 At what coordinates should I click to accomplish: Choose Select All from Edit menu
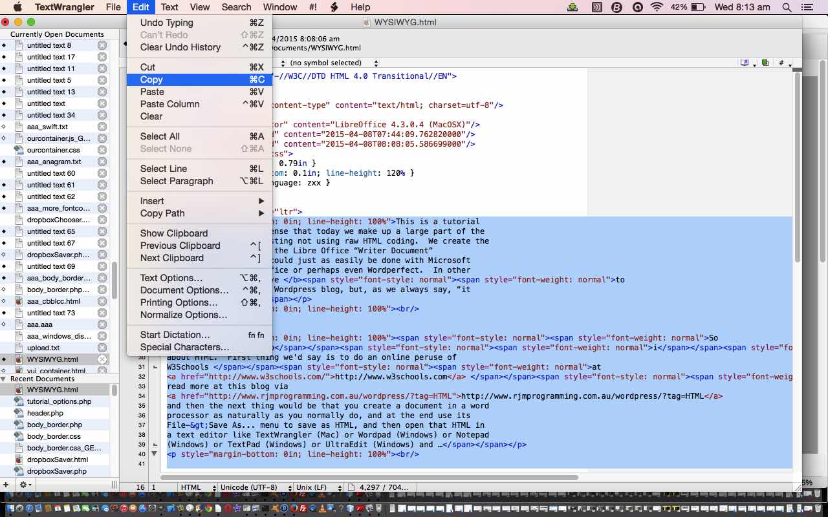point(199,136)
